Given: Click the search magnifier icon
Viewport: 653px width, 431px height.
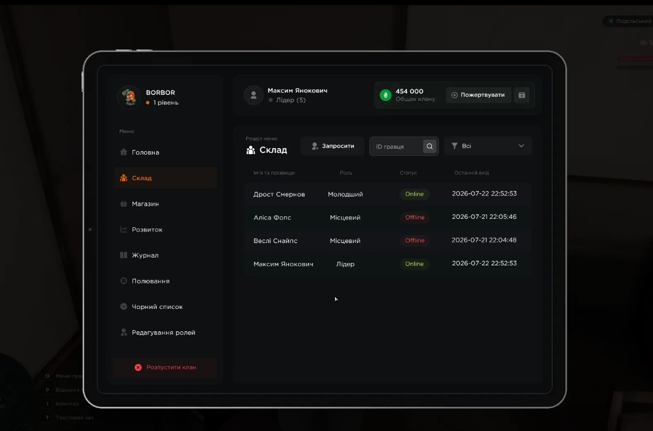Looking at the screenshot, I should pos(430,146).
